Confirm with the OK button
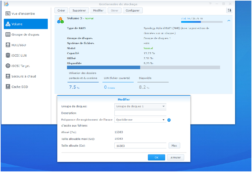This screenshot has height=172, width=252. 156,157
